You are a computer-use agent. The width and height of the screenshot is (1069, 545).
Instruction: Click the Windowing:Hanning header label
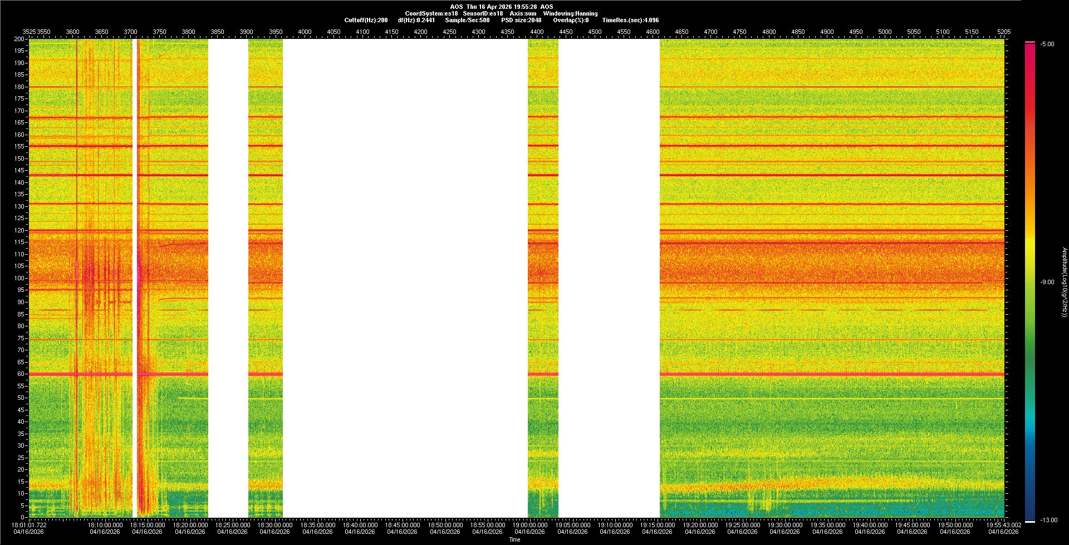[x=570, y=13]
